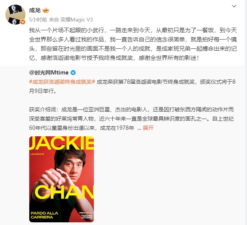Click the crown membership icon

[x=46, y=10]
